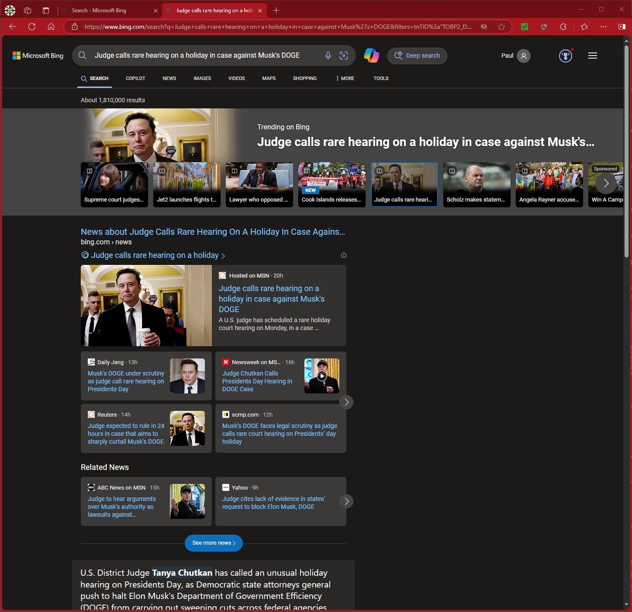This screenshot has height=612, width=632.
Task: Open the Extensions puzzle icon
Action: (x=563, y=27)
